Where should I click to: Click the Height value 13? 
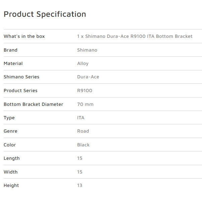[x=80, y=185]
